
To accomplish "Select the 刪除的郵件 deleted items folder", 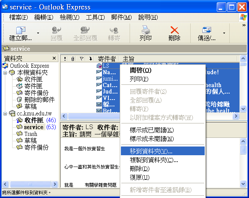I will point(39,100).
